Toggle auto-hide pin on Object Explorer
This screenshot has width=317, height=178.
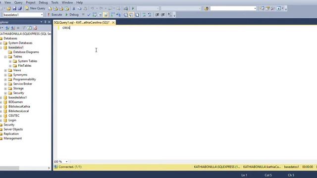click(45, 22)
